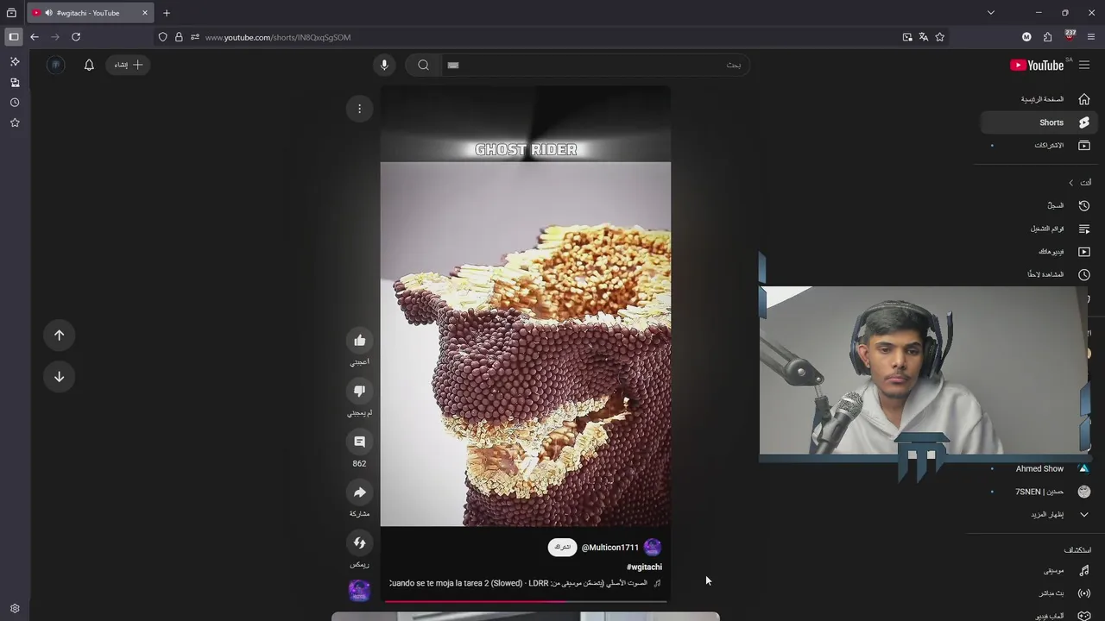The image size is (1105, 621).
Task: Seek using the red video progress bar
Action: (525, 601)
